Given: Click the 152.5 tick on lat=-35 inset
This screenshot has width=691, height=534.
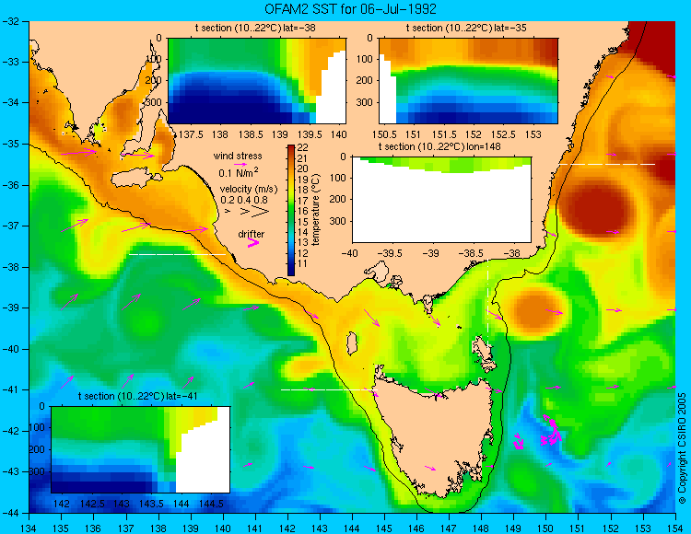Looking at the screenshot, I should tap(504, 134).
